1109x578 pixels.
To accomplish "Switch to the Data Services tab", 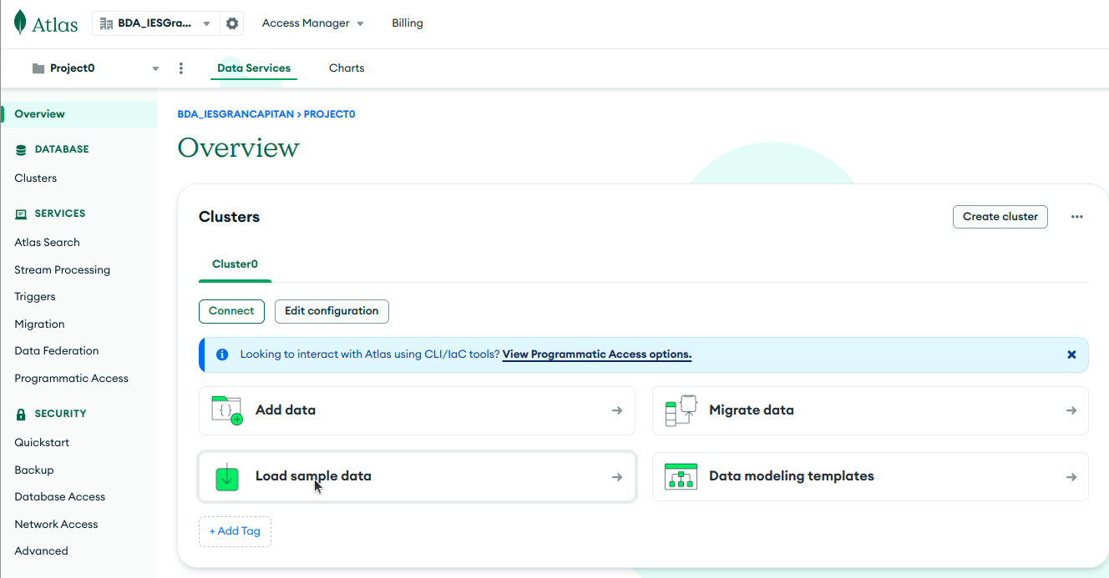I will pyautogui.click(x=254, y=68).
